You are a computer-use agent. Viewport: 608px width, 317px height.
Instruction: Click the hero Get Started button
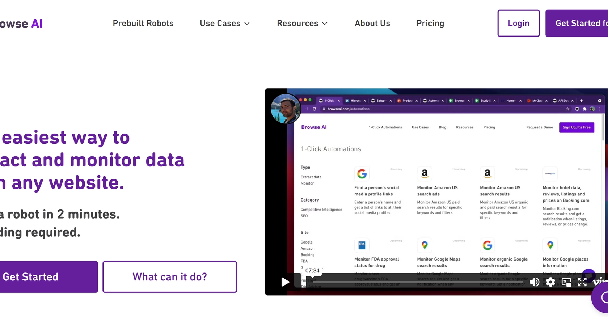pyautogui.click(x=43, y=277)
